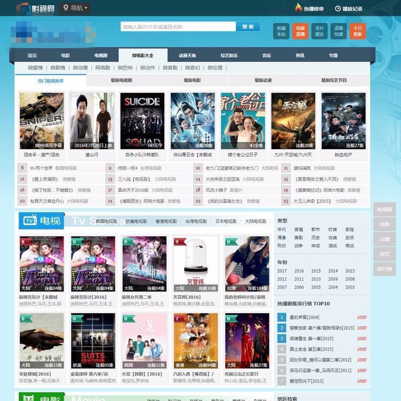Click side floating 电视剧 button
Image resolution: width=401 pixels, height=401 pixels.
pos(384,210)
